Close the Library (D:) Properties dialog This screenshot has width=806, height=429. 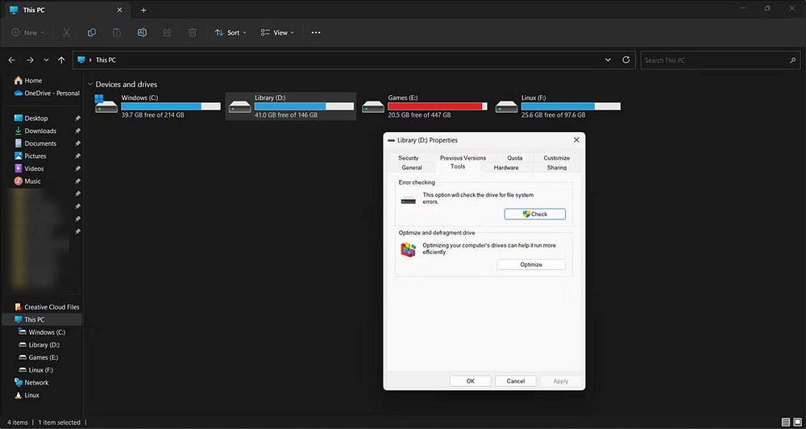pos(576,140)
